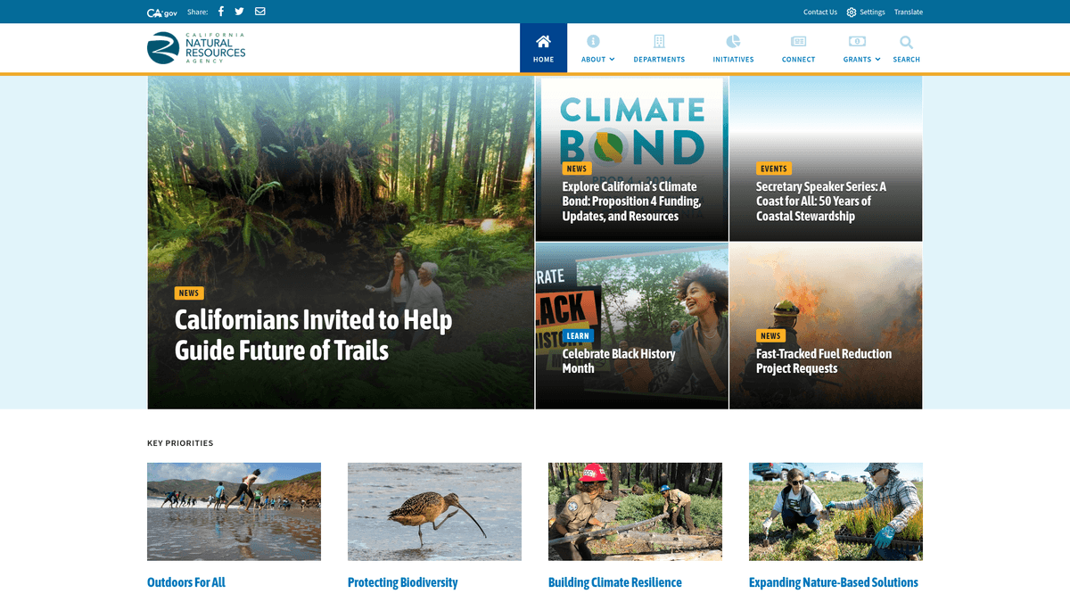Share the page via the Facebook icon

219,12
